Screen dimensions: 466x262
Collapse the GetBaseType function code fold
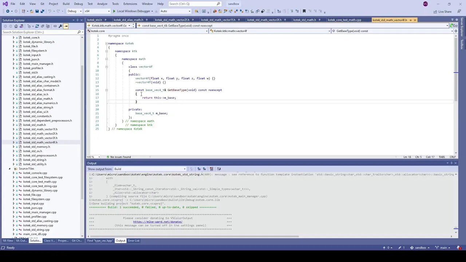107,90
